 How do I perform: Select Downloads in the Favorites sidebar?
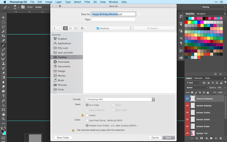pyautogui.click(x=64, y=62)
